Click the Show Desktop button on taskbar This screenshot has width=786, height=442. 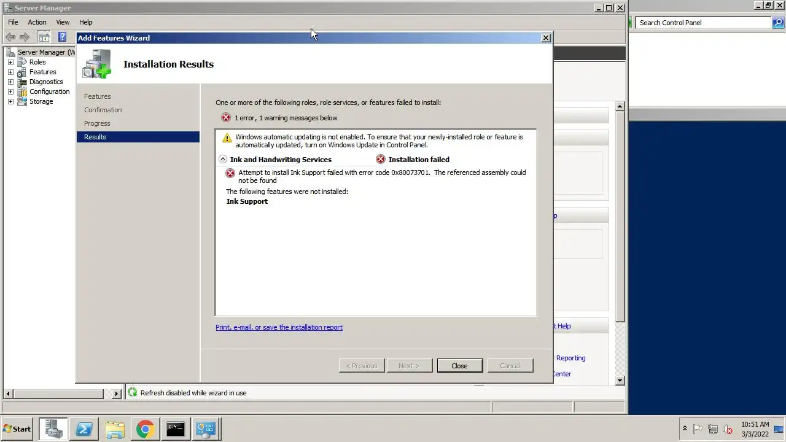pyautogui.click(x=779, y=429)
